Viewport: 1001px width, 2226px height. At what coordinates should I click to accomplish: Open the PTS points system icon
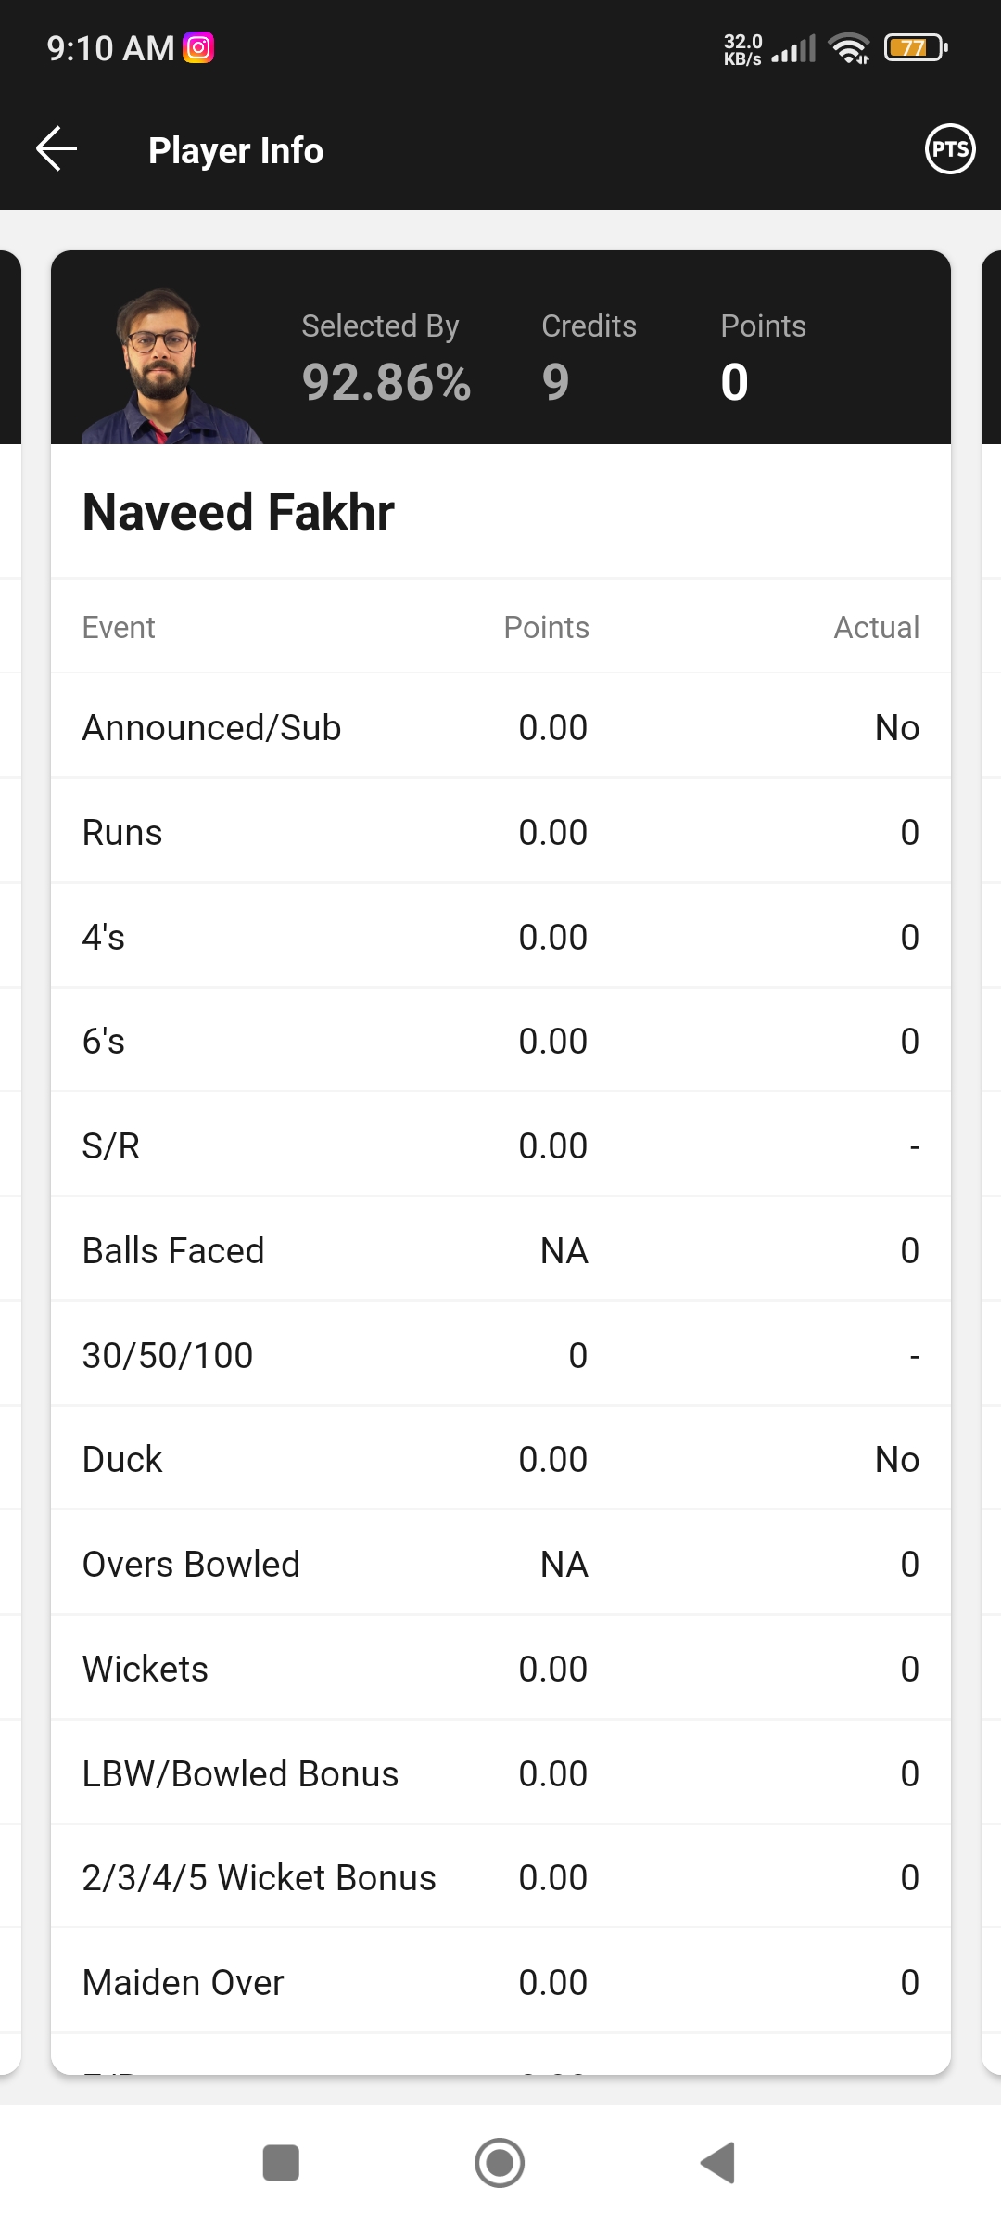click(950, 149)
